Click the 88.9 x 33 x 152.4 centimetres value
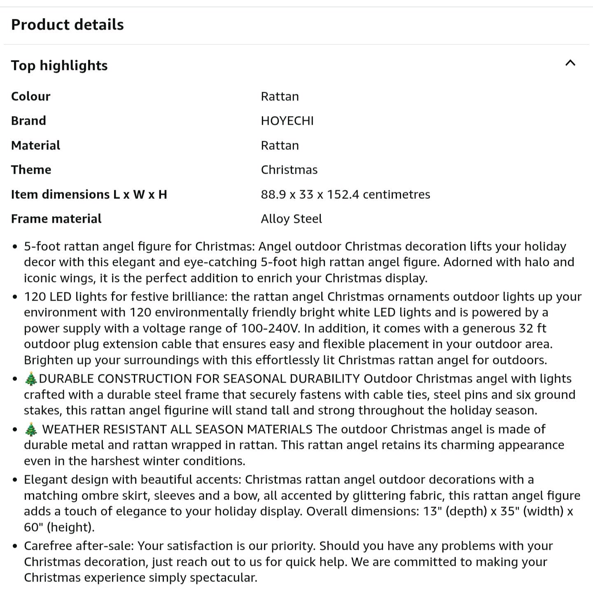The image size is (593, 593). [345, 194]
